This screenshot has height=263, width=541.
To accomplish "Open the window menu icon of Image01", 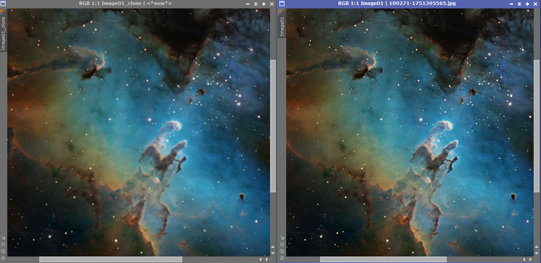I will [x=282, y=3].
